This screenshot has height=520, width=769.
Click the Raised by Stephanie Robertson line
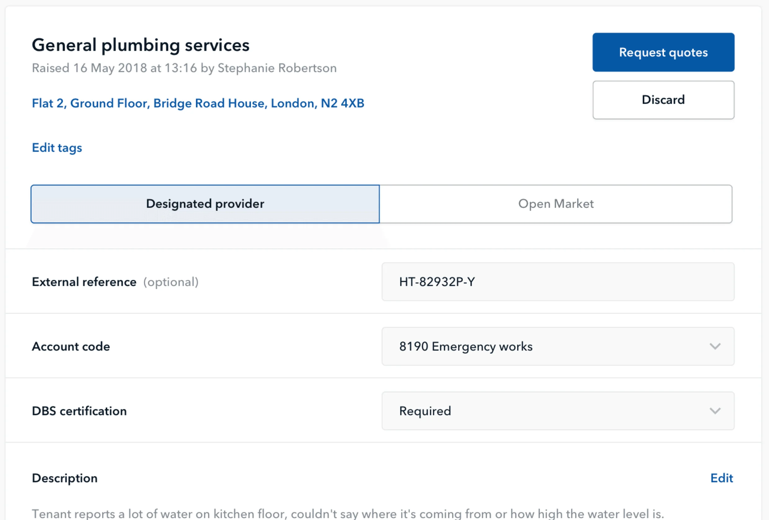pyautogui.click(x=184, y=68)
